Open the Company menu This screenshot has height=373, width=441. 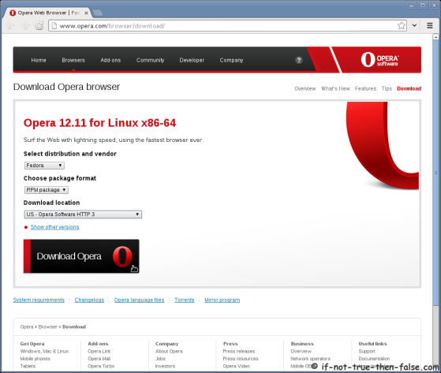tap(231, 60)
